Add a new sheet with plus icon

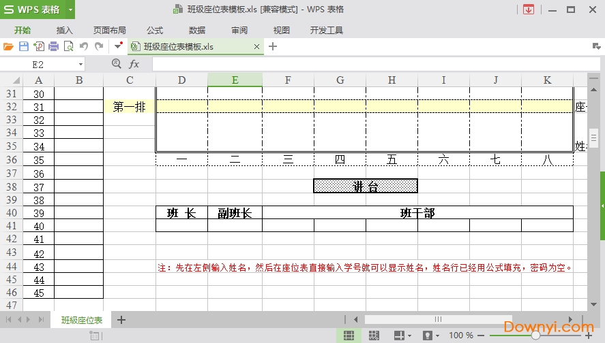[121, 320]
